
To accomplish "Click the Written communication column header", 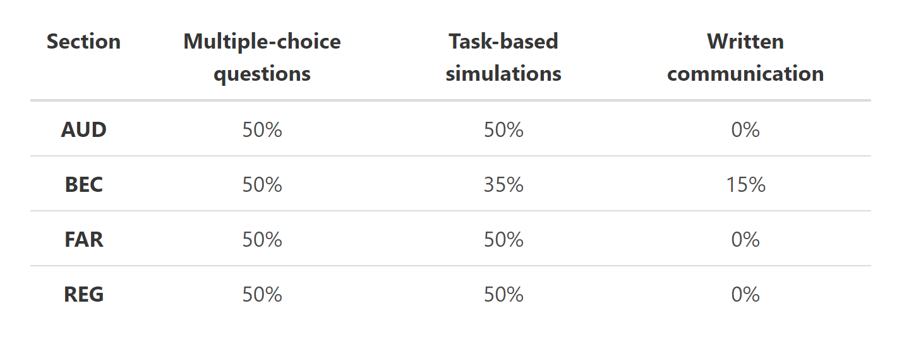I will tap(745, 57).
